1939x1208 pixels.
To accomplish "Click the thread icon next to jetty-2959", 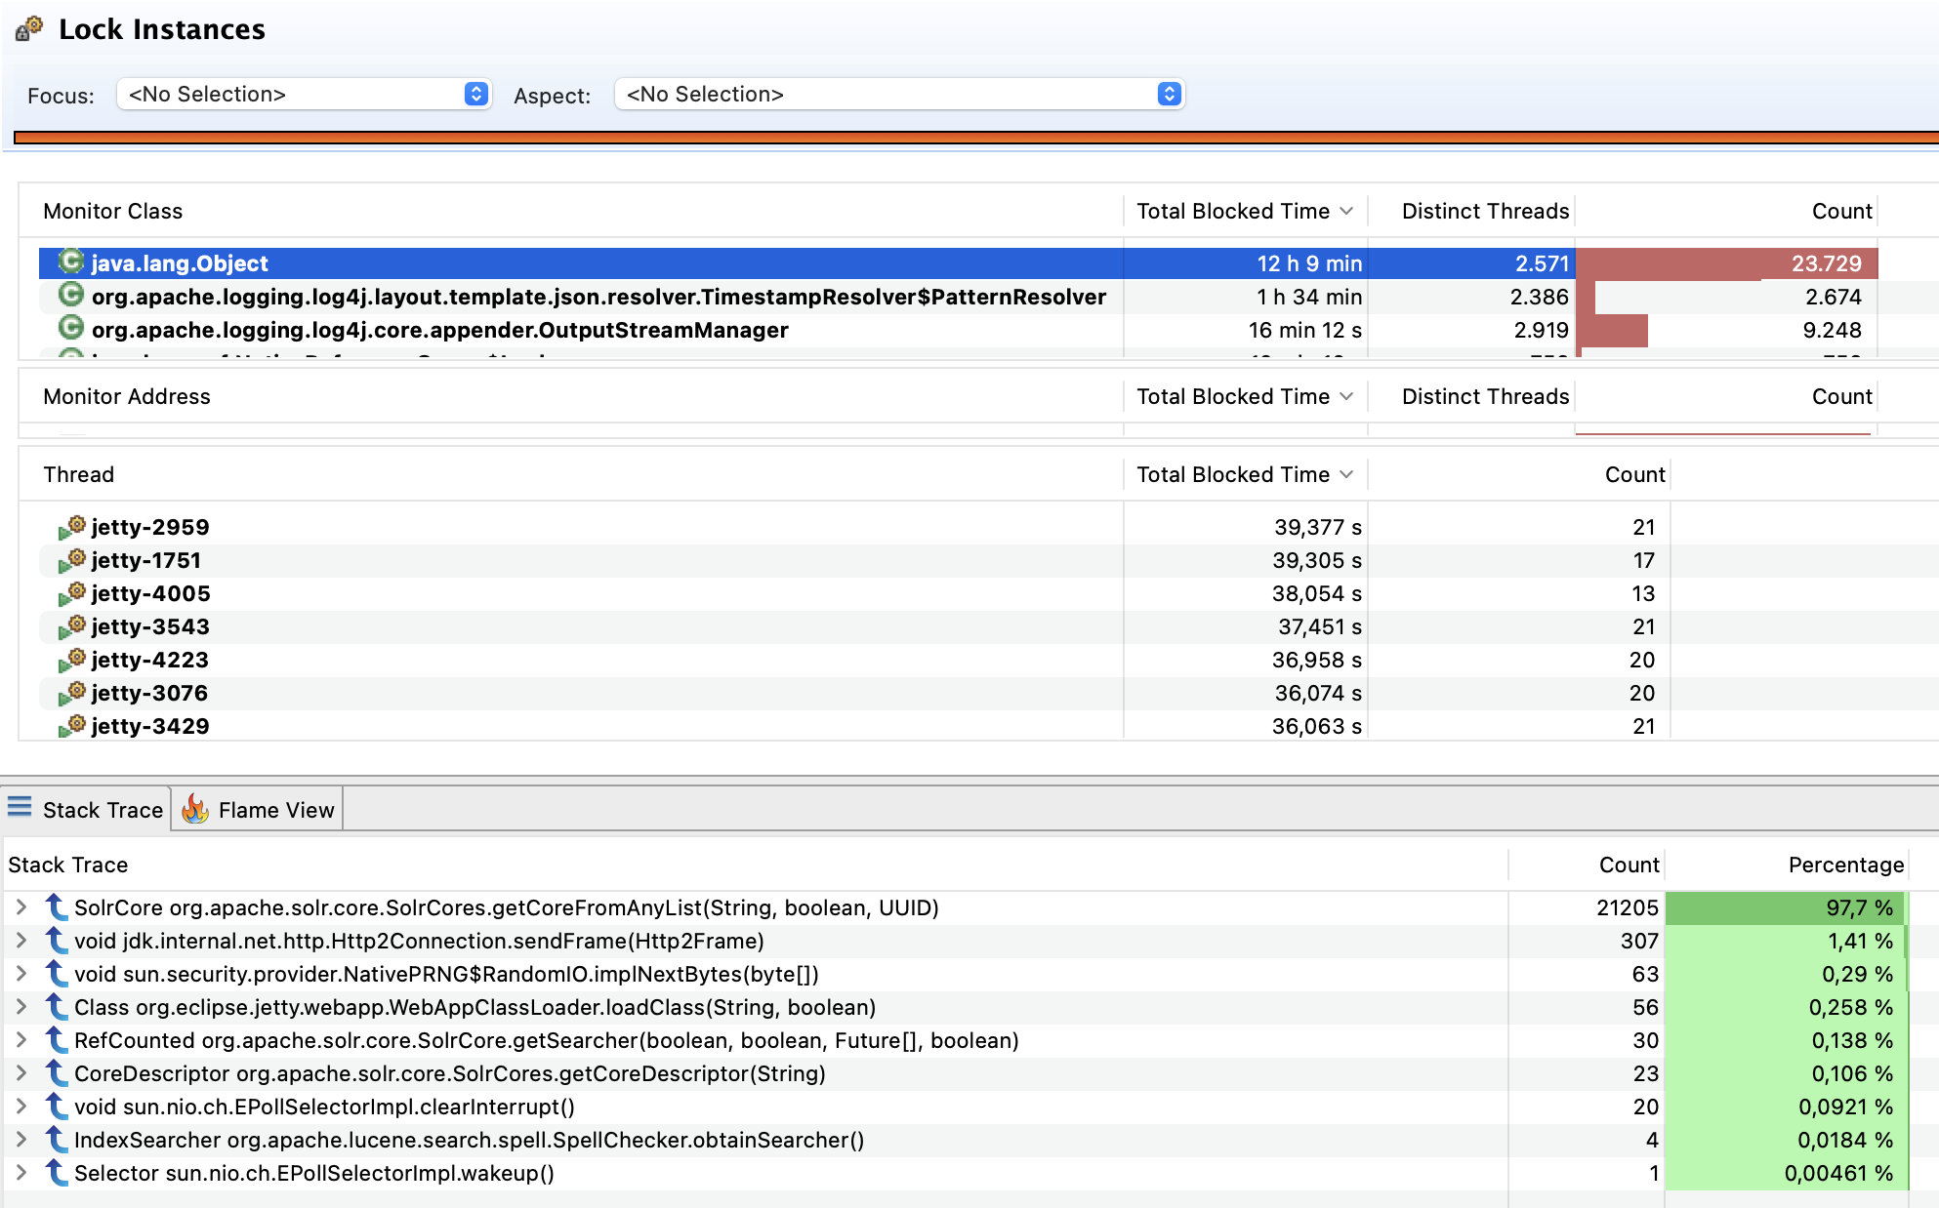I will [x=73, y=527].
